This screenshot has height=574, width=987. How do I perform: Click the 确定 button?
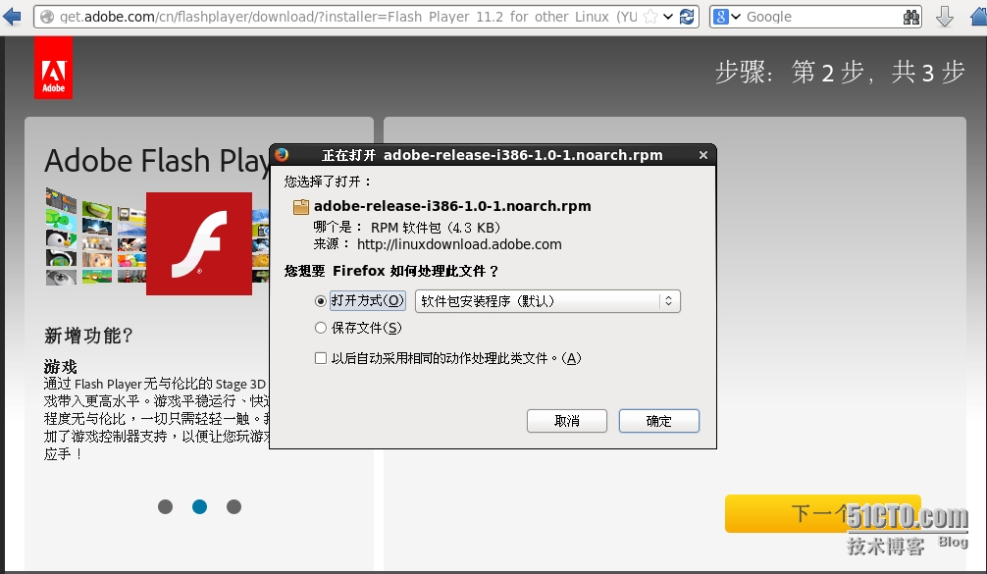(659, 421)
